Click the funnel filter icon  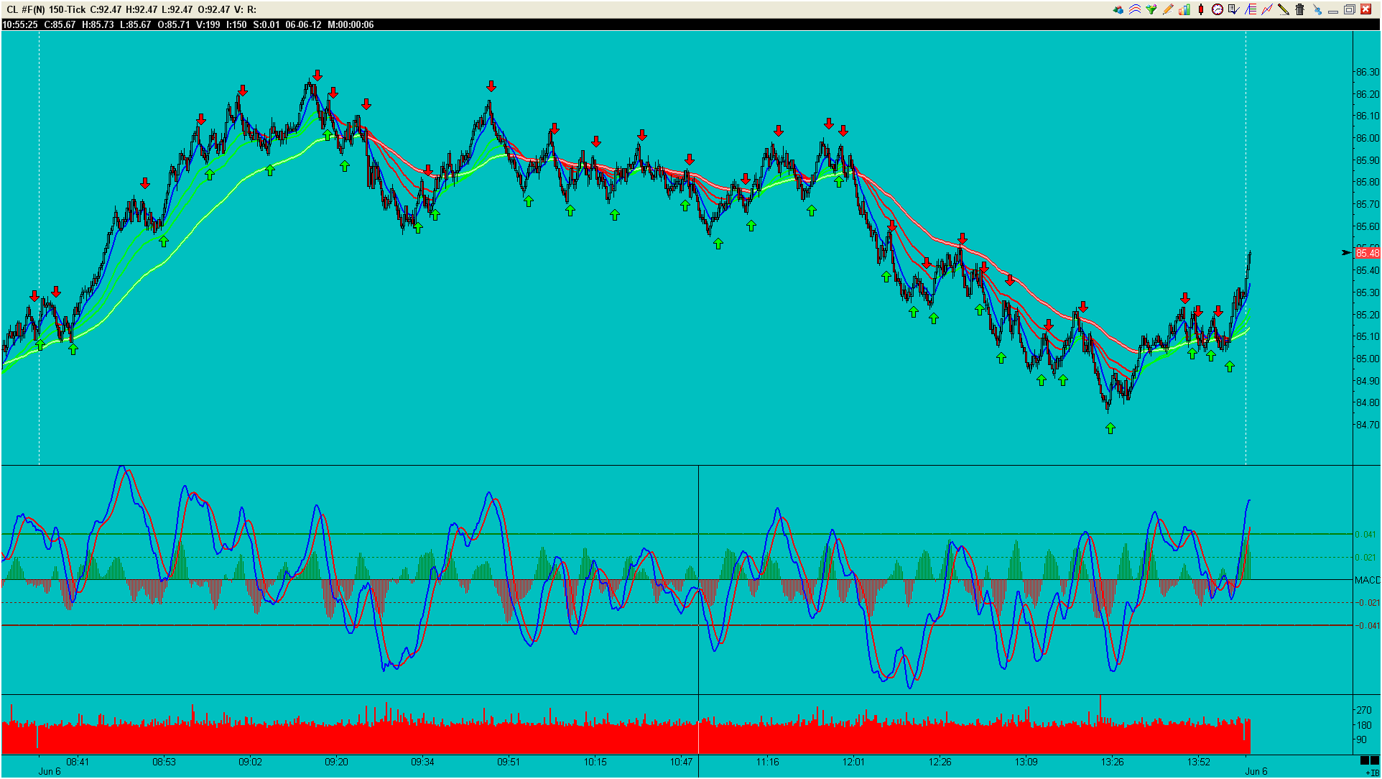[x=1151, y=9]
